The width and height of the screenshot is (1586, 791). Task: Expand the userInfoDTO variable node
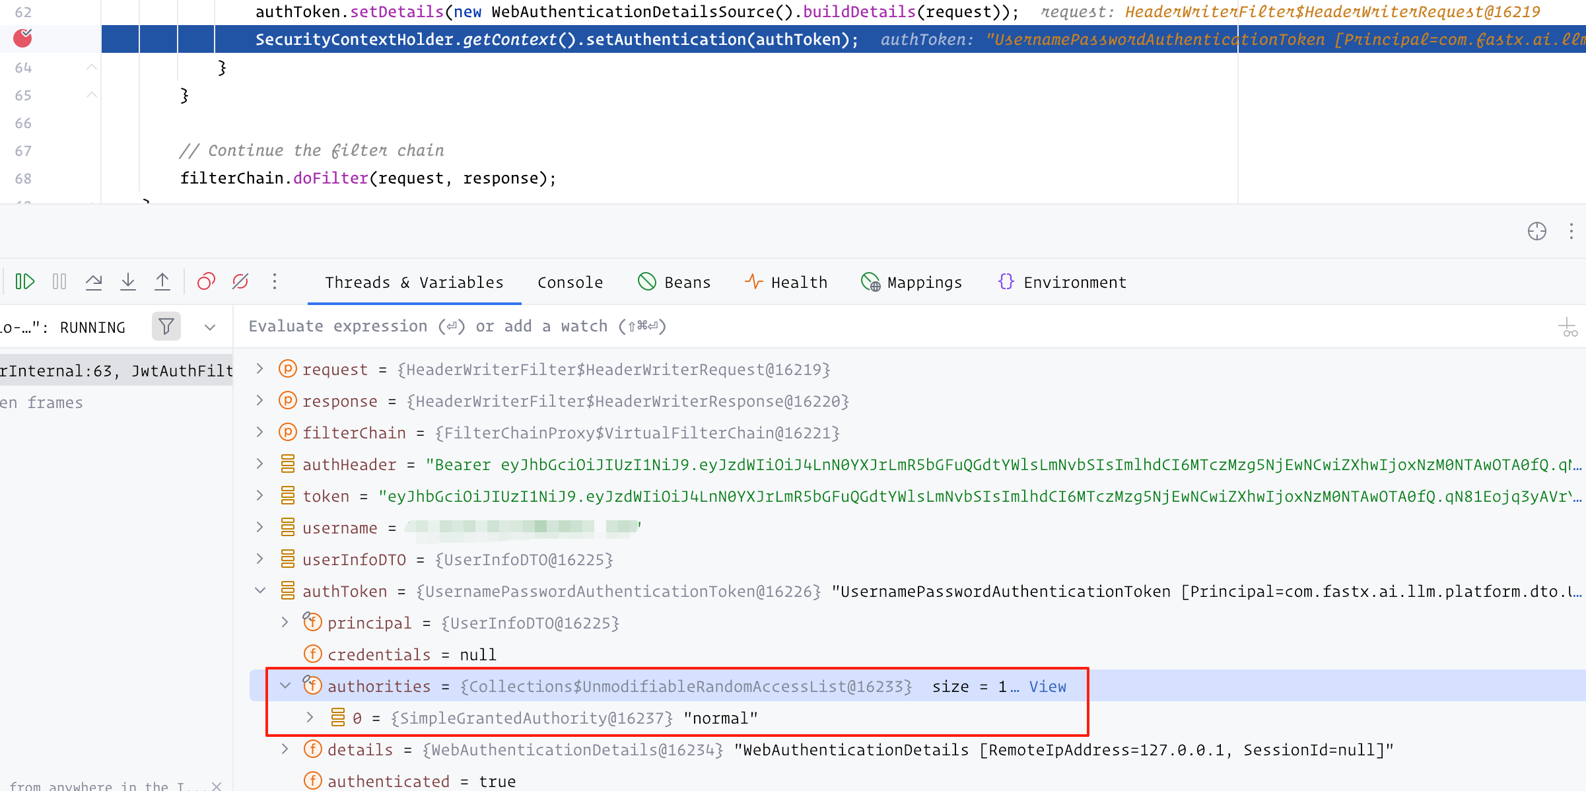260,559
